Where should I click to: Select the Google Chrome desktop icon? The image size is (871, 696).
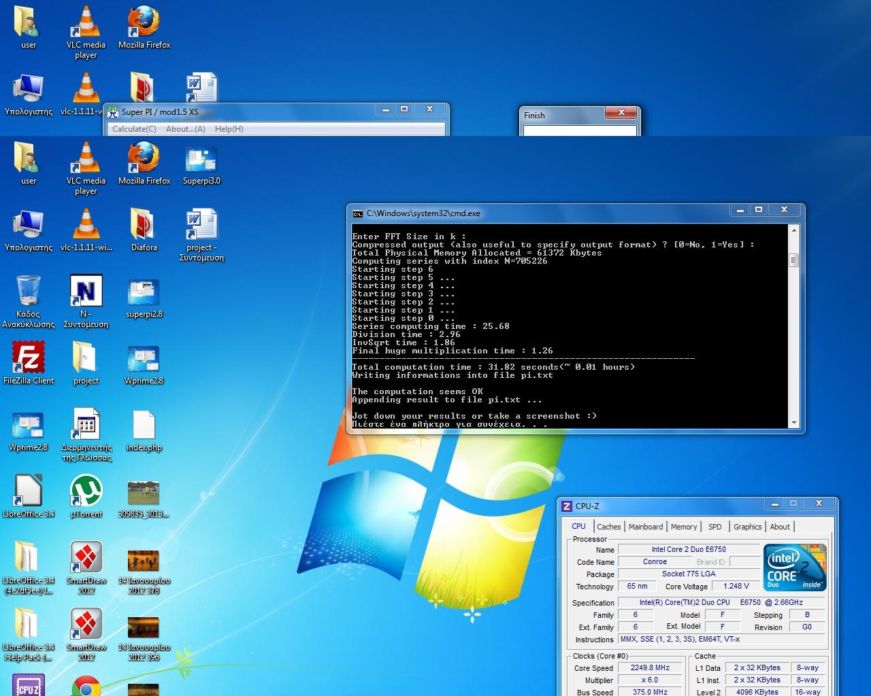tap(86, 685)
